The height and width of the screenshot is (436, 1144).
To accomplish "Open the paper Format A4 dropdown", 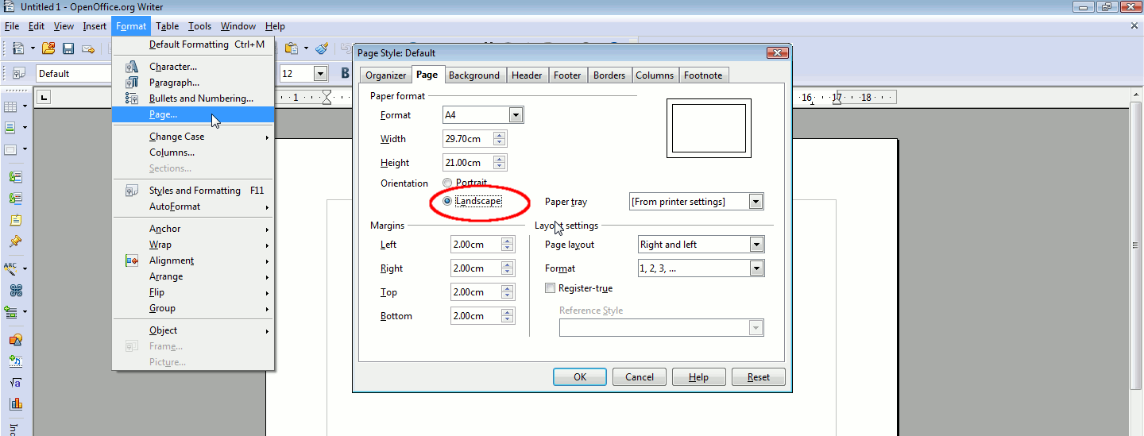I will 516,115.
